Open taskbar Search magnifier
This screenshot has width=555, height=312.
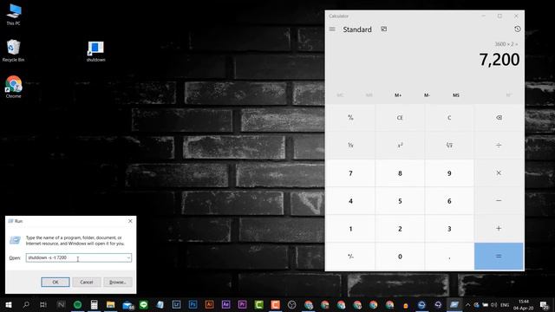26,304
